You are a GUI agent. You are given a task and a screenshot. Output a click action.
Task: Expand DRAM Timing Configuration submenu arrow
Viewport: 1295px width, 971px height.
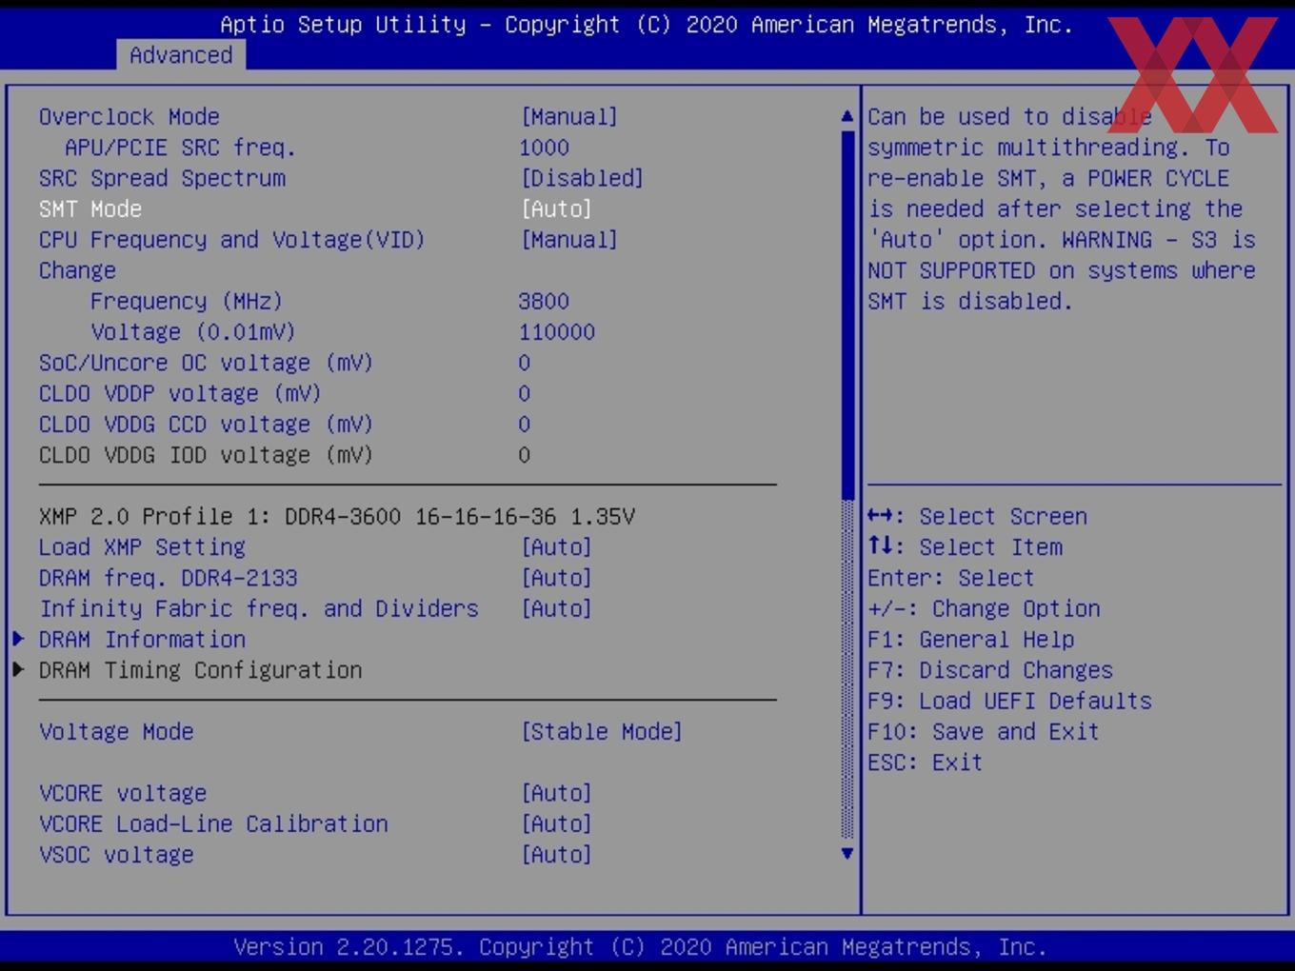[18, 670]
